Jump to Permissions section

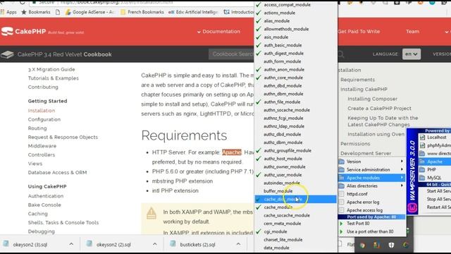tap(355, 144)
